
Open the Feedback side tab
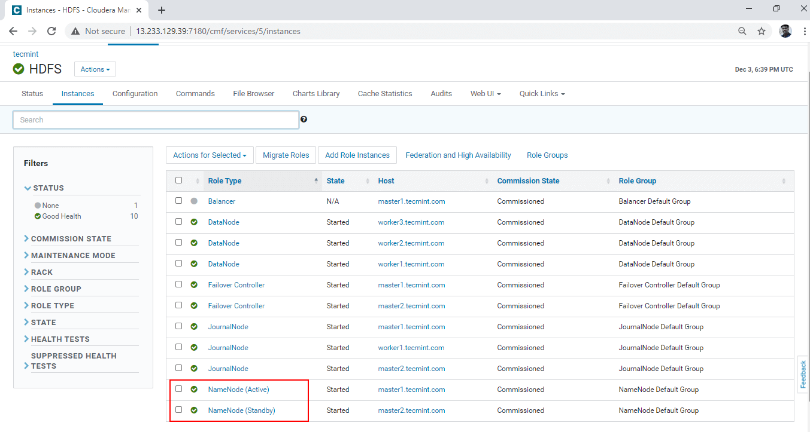pyautogui.click(x=803, y=374)
